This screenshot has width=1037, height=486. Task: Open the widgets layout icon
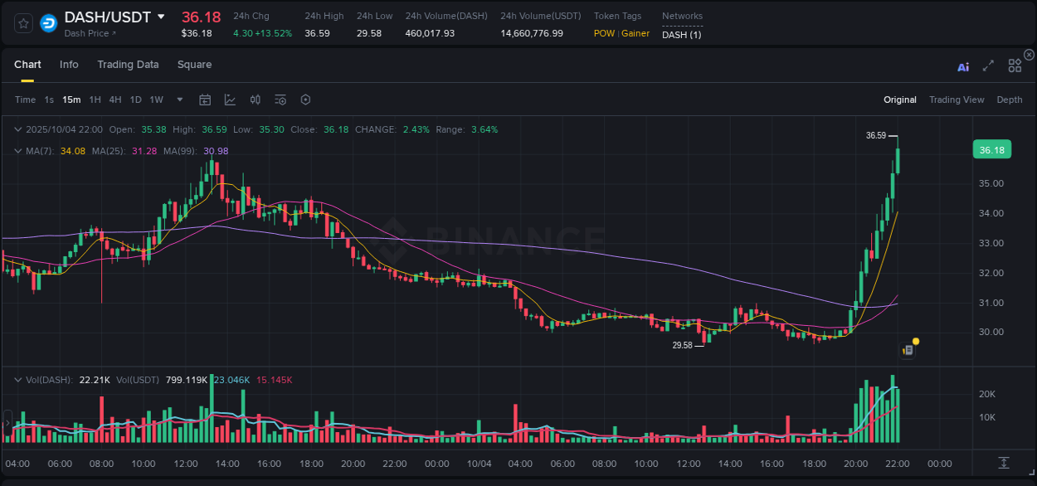click(x=1015, y=66)
